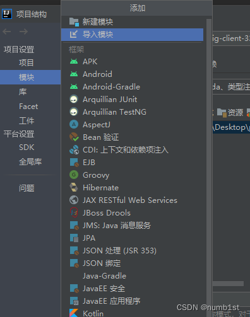Click the JMS Java message service icon

pos(74,226)
